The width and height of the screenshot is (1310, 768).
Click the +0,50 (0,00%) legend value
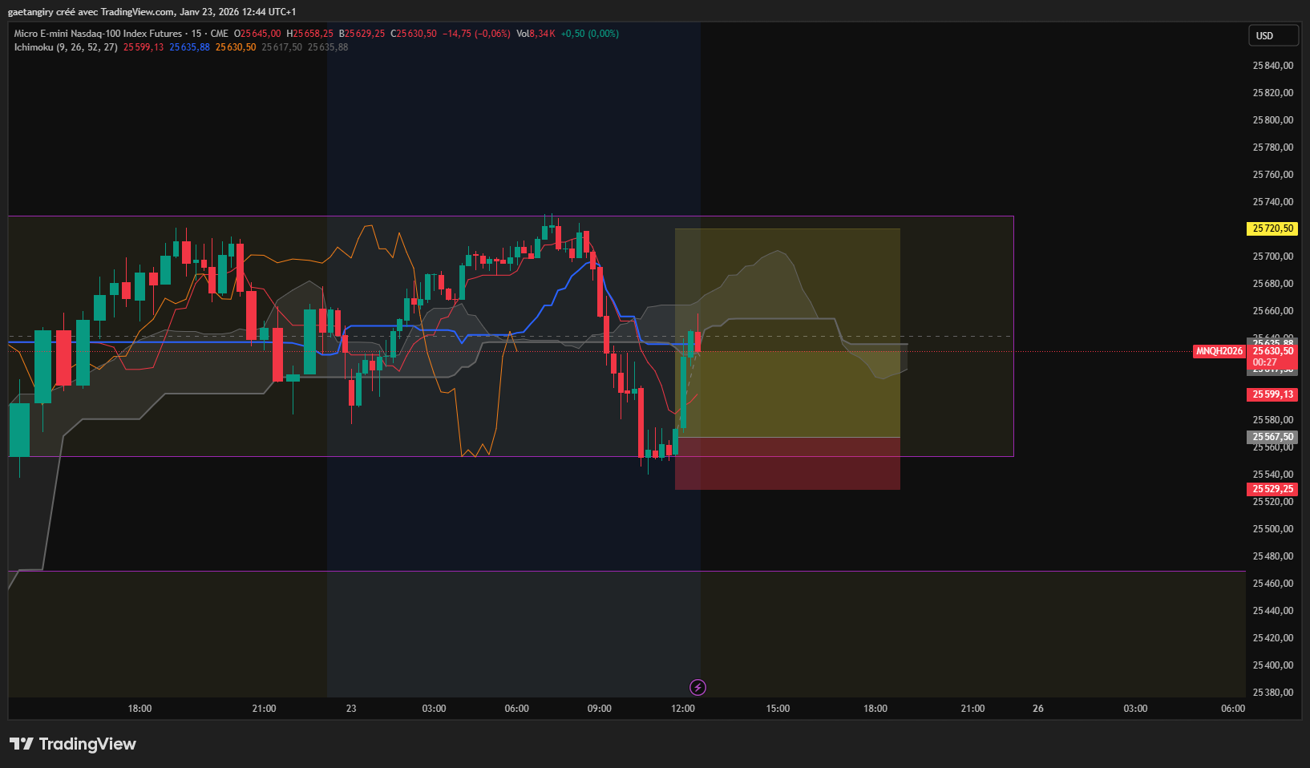(590, 34)
